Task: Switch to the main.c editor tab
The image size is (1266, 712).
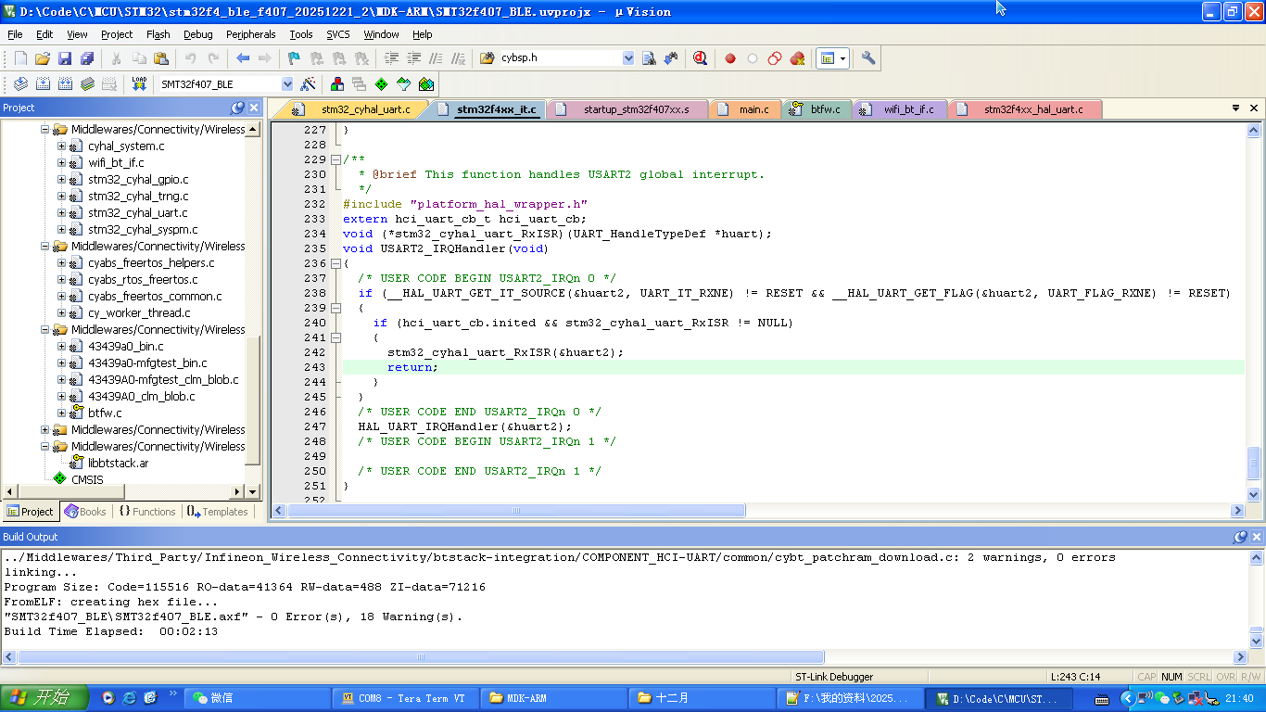Action: pos(753,109)
